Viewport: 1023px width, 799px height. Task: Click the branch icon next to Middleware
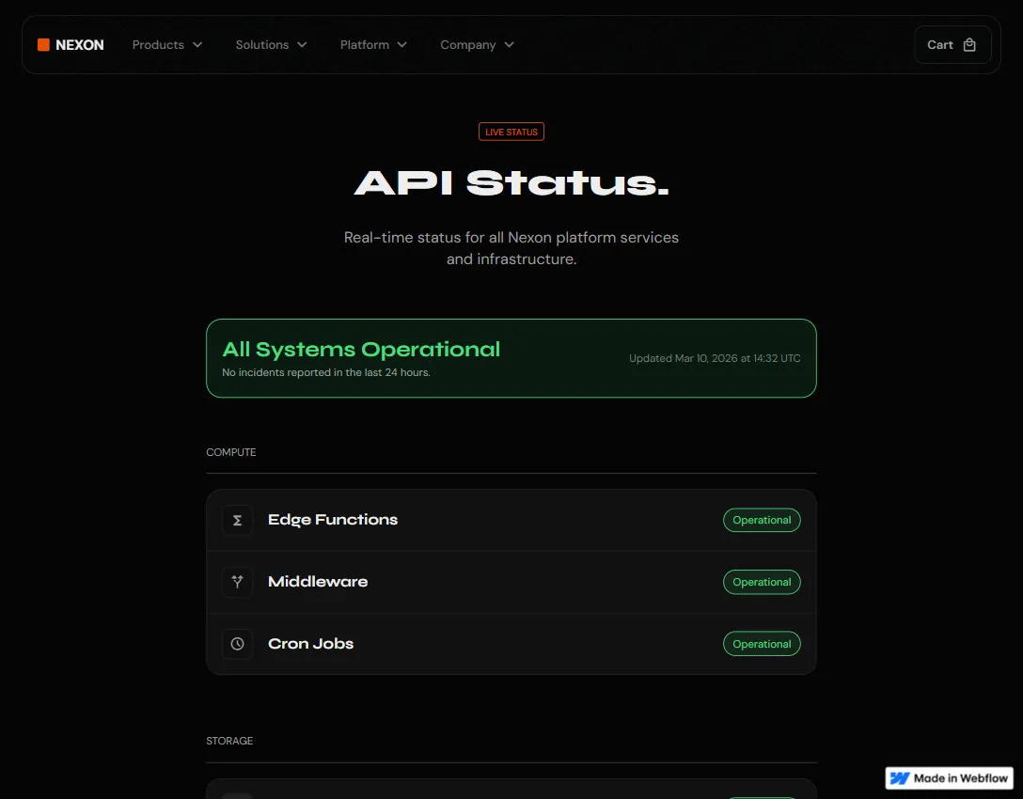237,582
